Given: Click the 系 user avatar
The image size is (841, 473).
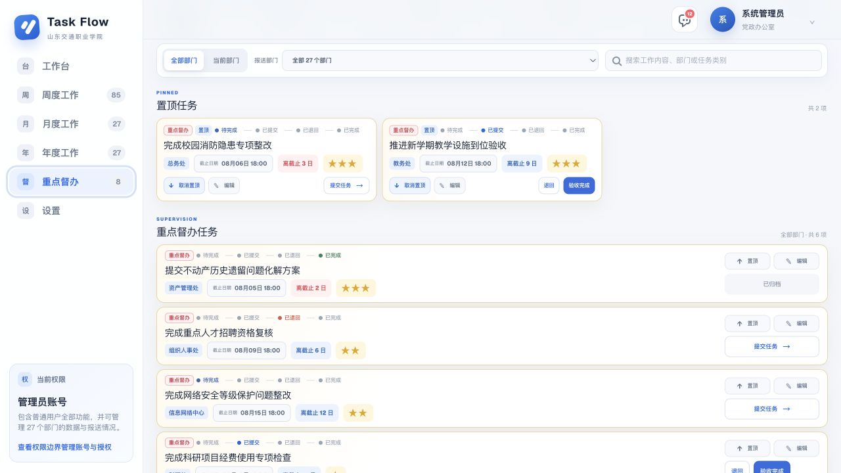Looking at the screenshot, I should pyautogui.click(x=723, y=20).
